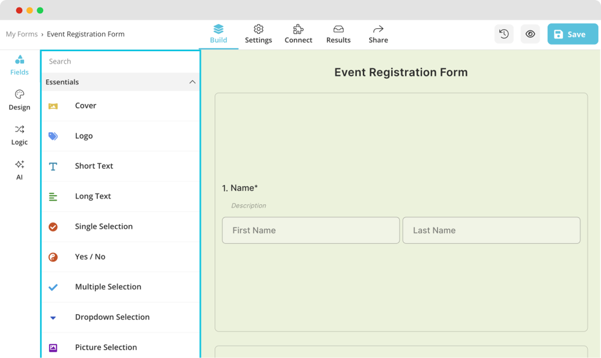The width and height of the screenshot is (601, 358).
Task: Open the Fields panel in sidebar
Action: pos(19,65)
